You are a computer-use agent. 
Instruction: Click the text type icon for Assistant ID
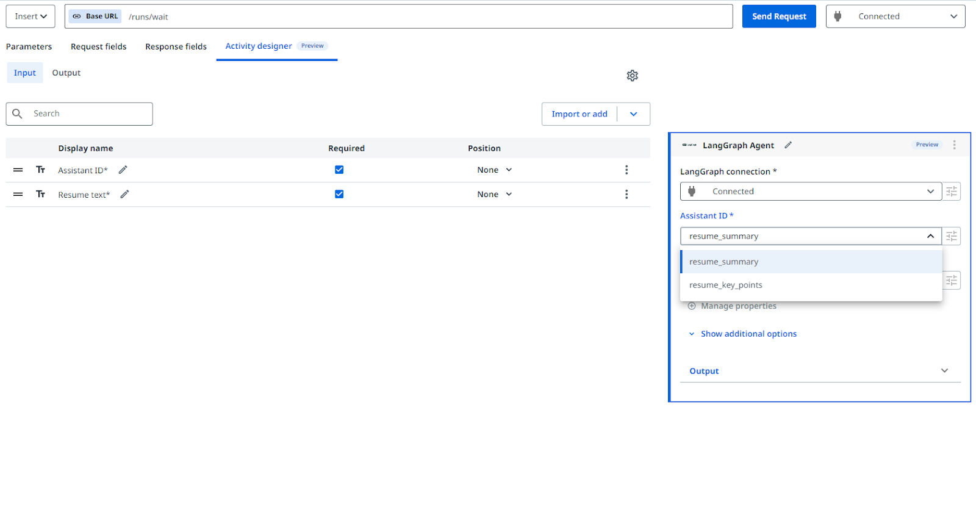(x=41, y=170)
